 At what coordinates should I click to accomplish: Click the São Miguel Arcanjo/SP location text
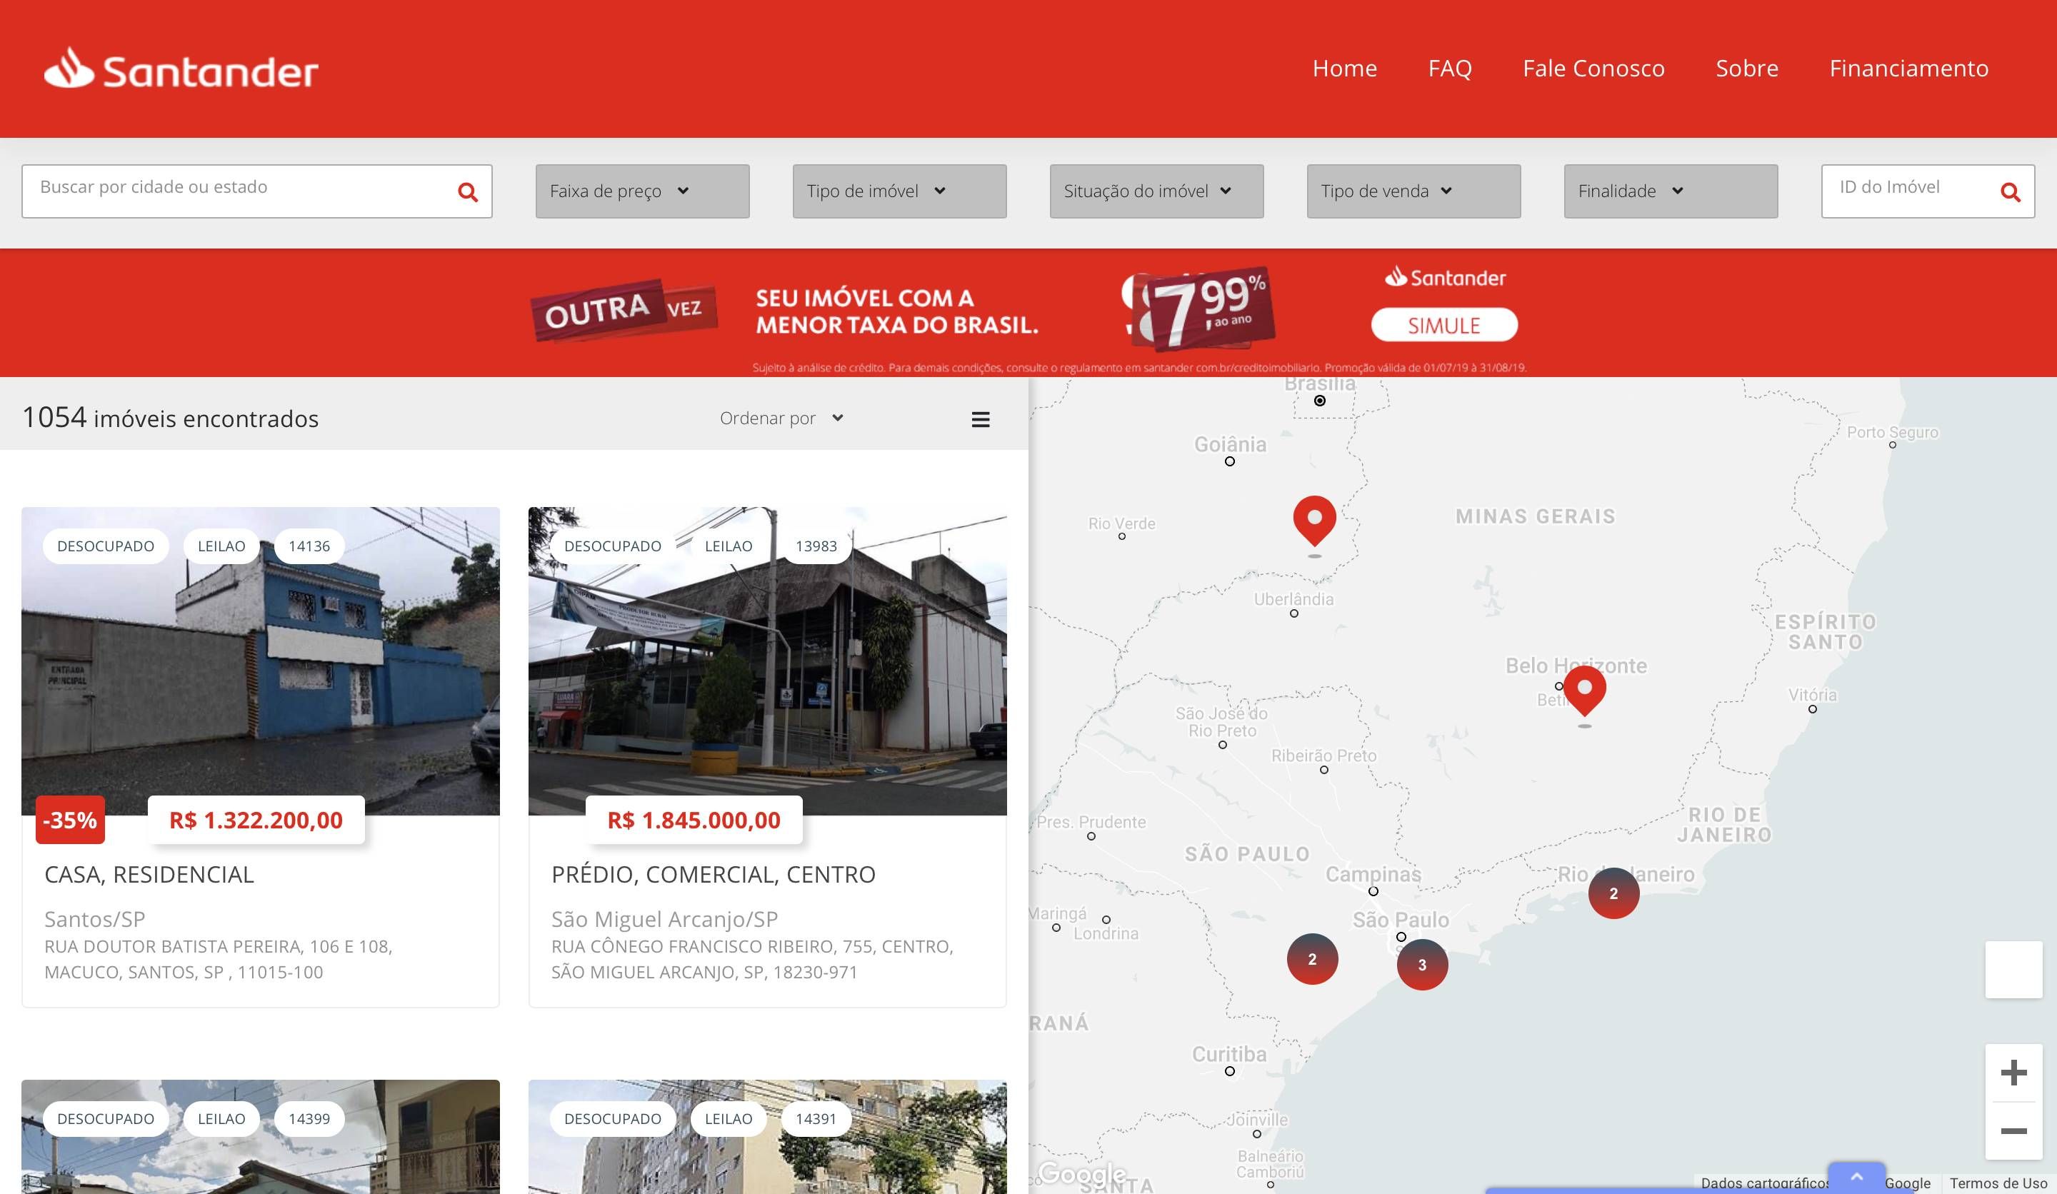coord(664,919)
